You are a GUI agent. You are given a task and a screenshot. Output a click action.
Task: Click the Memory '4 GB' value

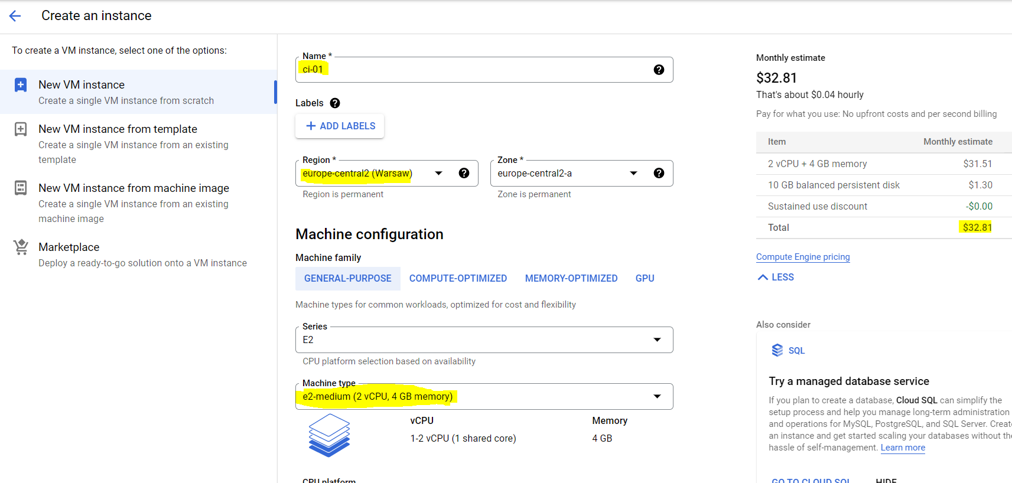602,438
